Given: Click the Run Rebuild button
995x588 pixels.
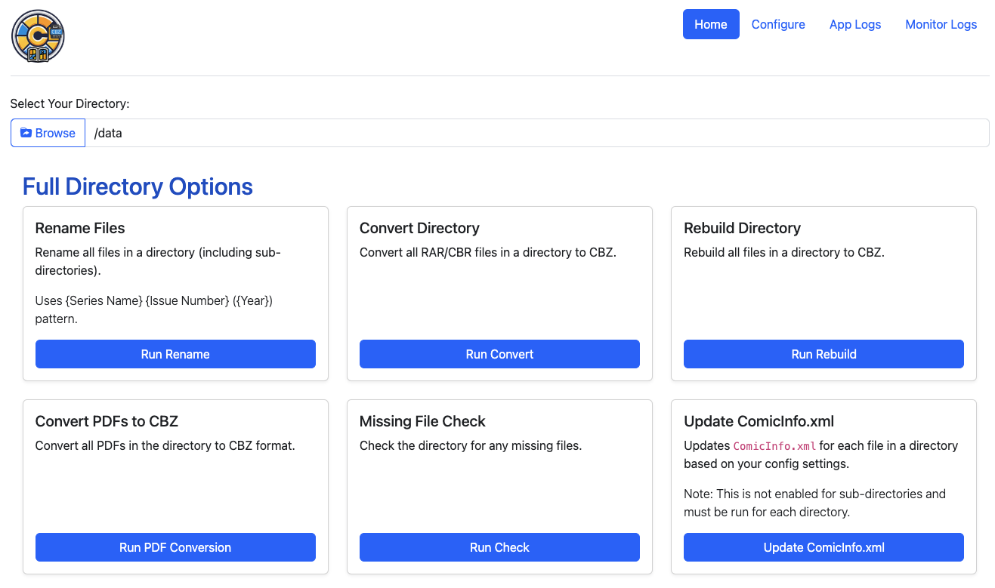Looking at the screenshot, I should tap(824, 354).
